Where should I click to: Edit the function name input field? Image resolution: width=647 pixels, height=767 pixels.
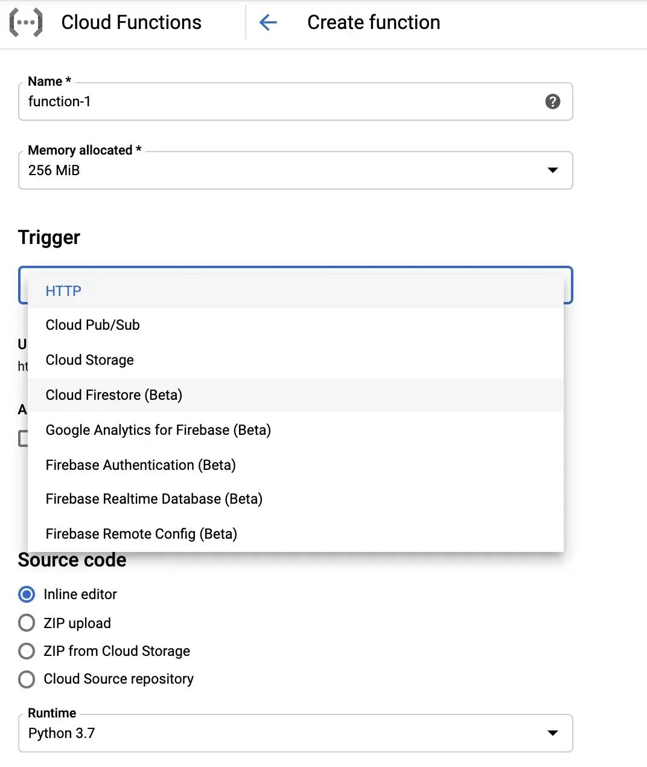pyautogui.click(x=296, y=101)
